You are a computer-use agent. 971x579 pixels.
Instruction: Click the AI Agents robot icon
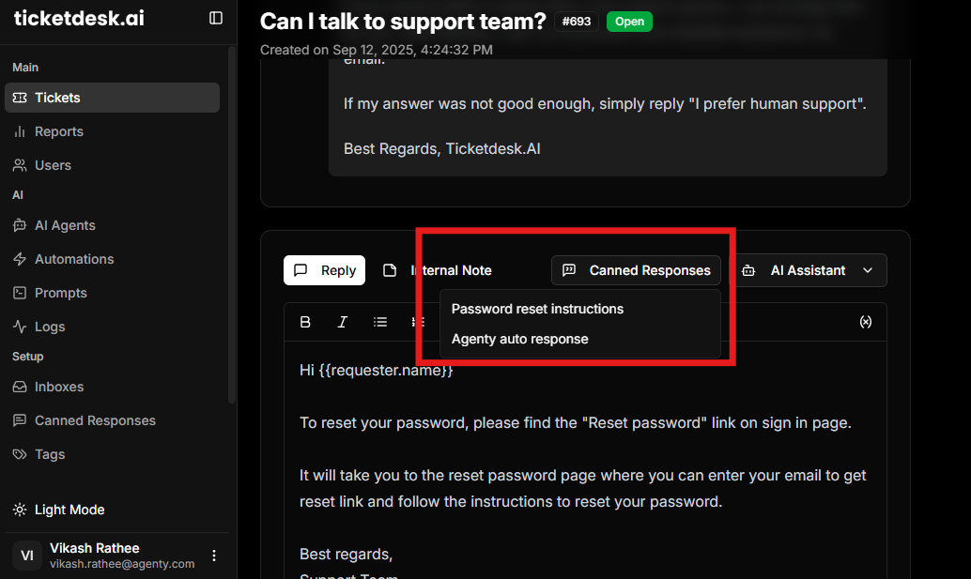[20, 225]
